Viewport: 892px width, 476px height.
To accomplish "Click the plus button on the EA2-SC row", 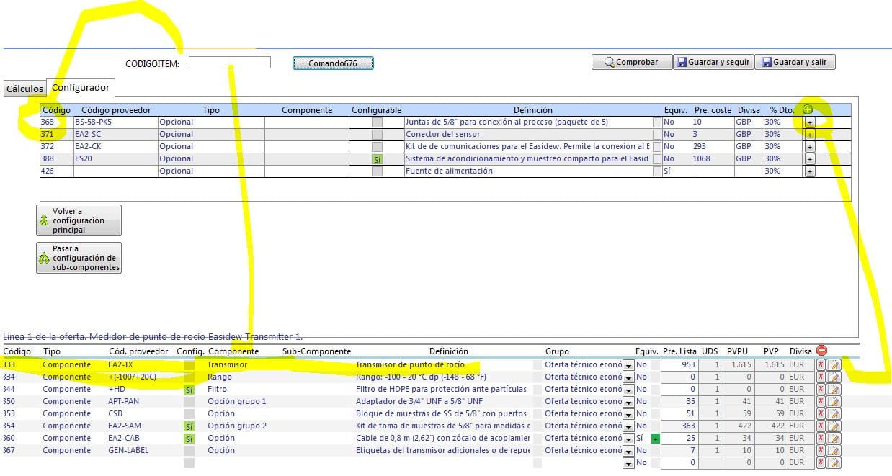I will 809,135.
